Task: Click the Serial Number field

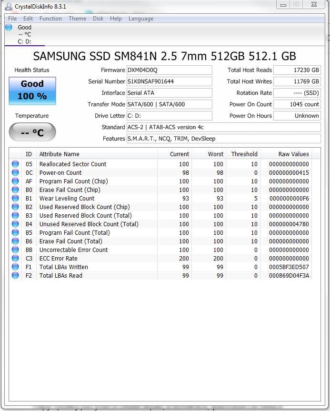Action: coord(169,81)
